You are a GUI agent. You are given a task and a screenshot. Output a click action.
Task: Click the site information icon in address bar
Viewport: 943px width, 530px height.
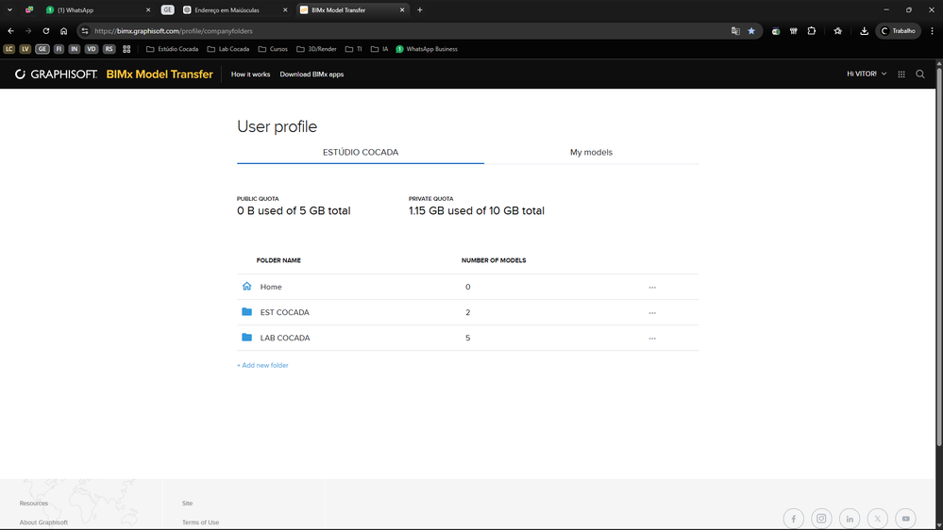click(x=85, y=30)
